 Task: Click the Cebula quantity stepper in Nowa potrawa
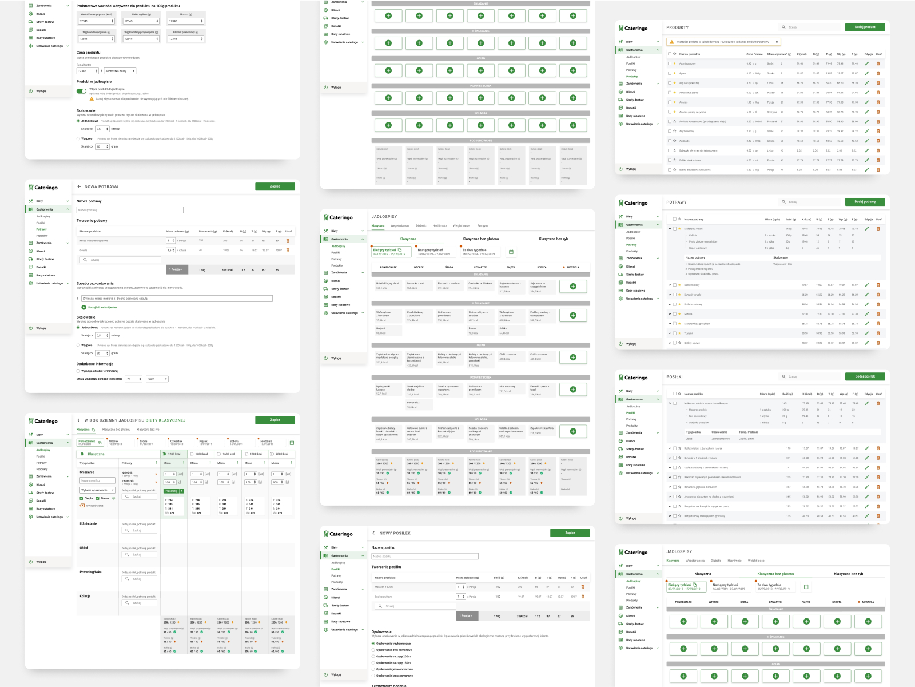170,250
